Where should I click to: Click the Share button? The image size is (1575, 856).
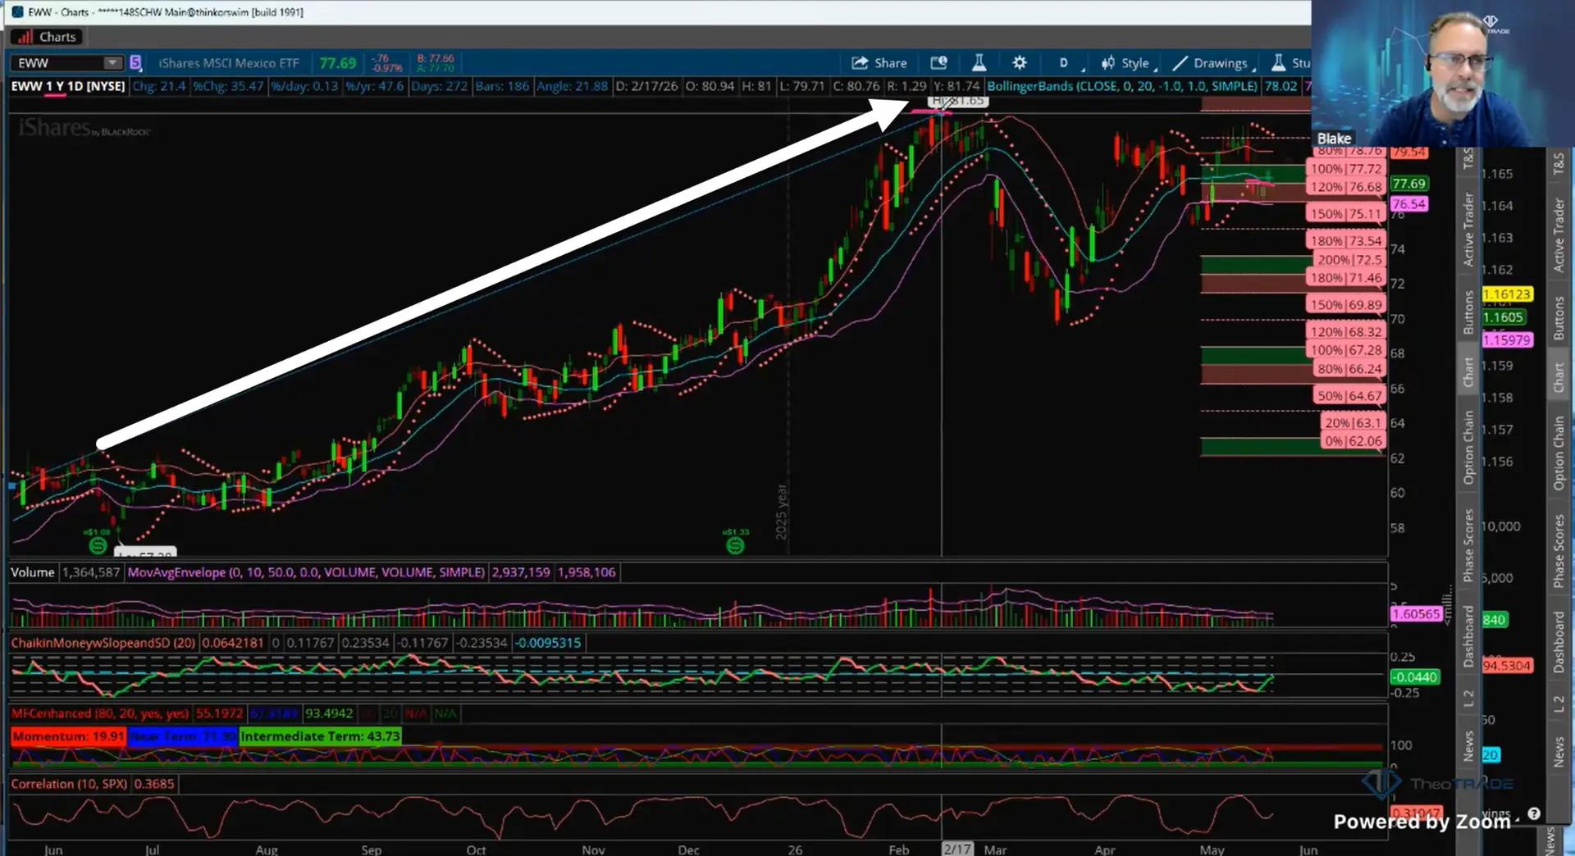pos(879,63)
